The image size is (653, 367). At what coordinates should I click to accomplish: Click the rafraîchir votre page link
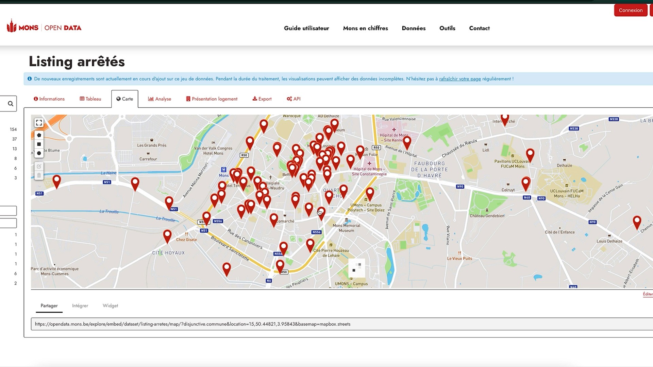coord(460,79)
